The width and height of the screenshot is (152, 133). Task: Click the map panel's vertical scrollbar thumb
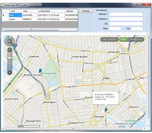148,77
